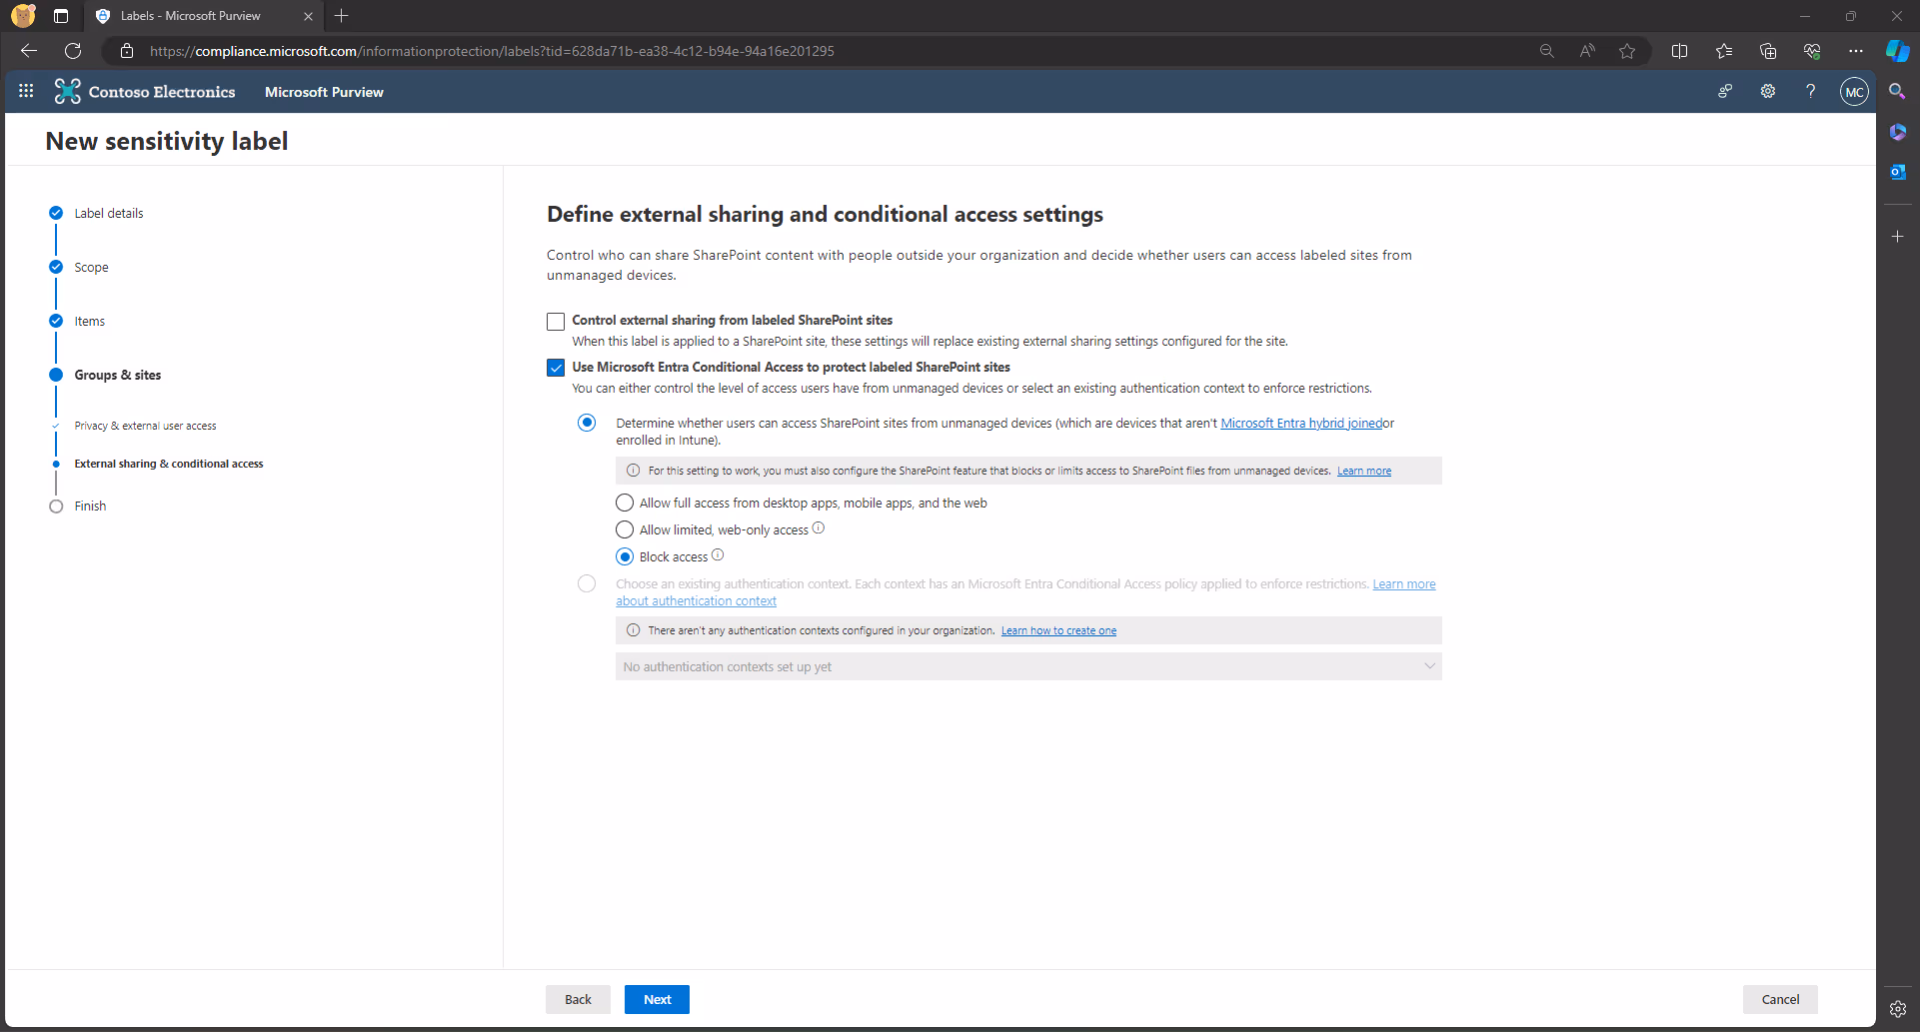Open the Purview settings gear in header
Screen dimensions: 1920x1032
point(1768,91)
